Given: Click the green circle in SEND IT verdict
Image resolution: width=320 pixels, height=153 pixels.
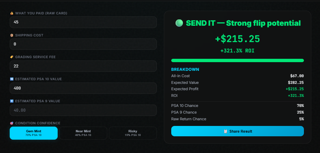Looking at the screenshot, I should [x=179, y=23].
